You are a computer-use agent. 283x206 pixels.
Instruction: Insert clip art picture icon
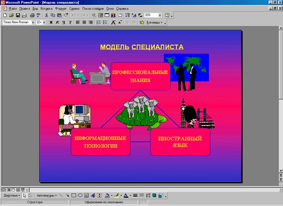[x=99, y=195]
